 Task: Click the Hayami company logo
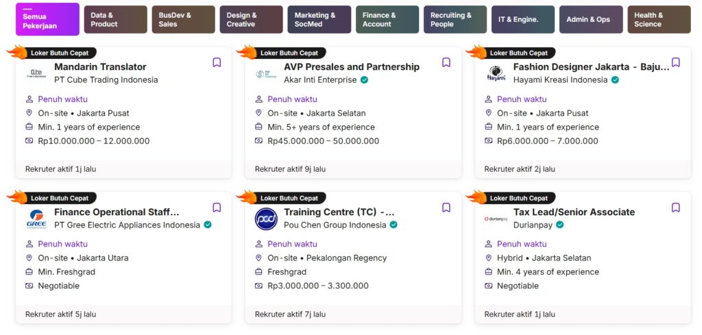tap(496, 73)
